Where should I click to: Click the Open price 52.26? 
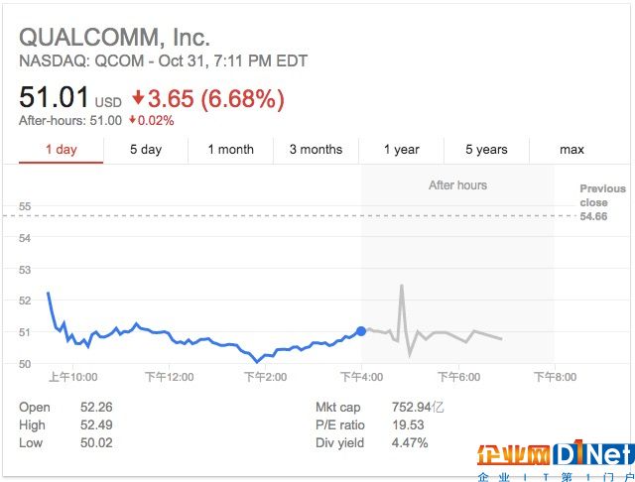[x=96, y=408]
